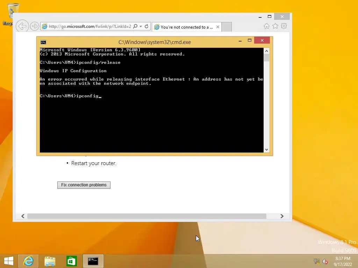The image size is (358, 268).
Task: Select 'You're not connected' browser tab
Action: [x=186, y=27]
